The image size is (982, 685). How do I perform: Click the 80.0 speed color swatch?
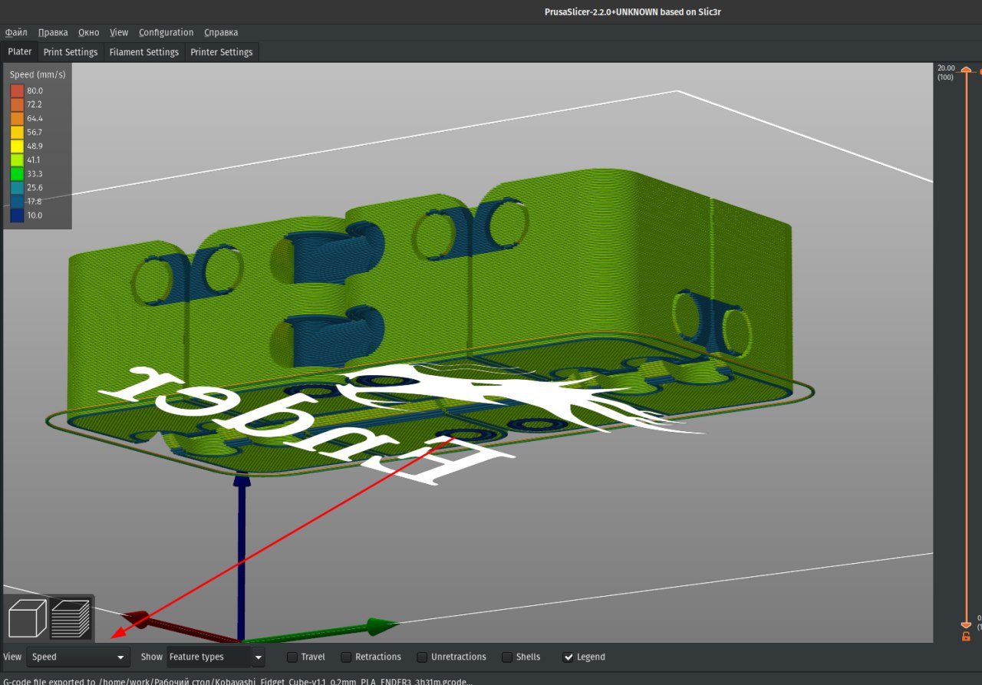click(17, 91)
